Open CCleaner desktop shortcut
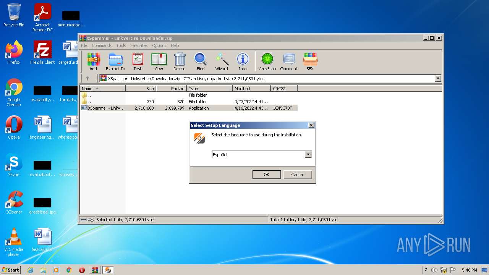 (x=14, y=202)
